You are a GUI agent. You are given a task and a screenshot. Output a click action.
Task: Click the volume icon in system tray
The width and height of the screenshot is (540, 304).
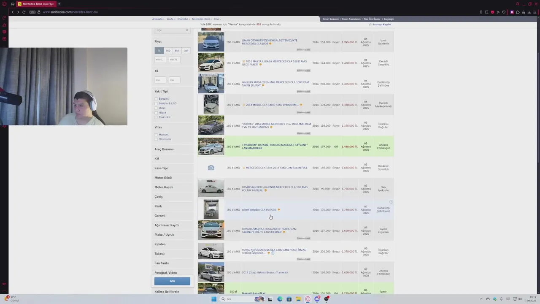[x=520, y=299]
